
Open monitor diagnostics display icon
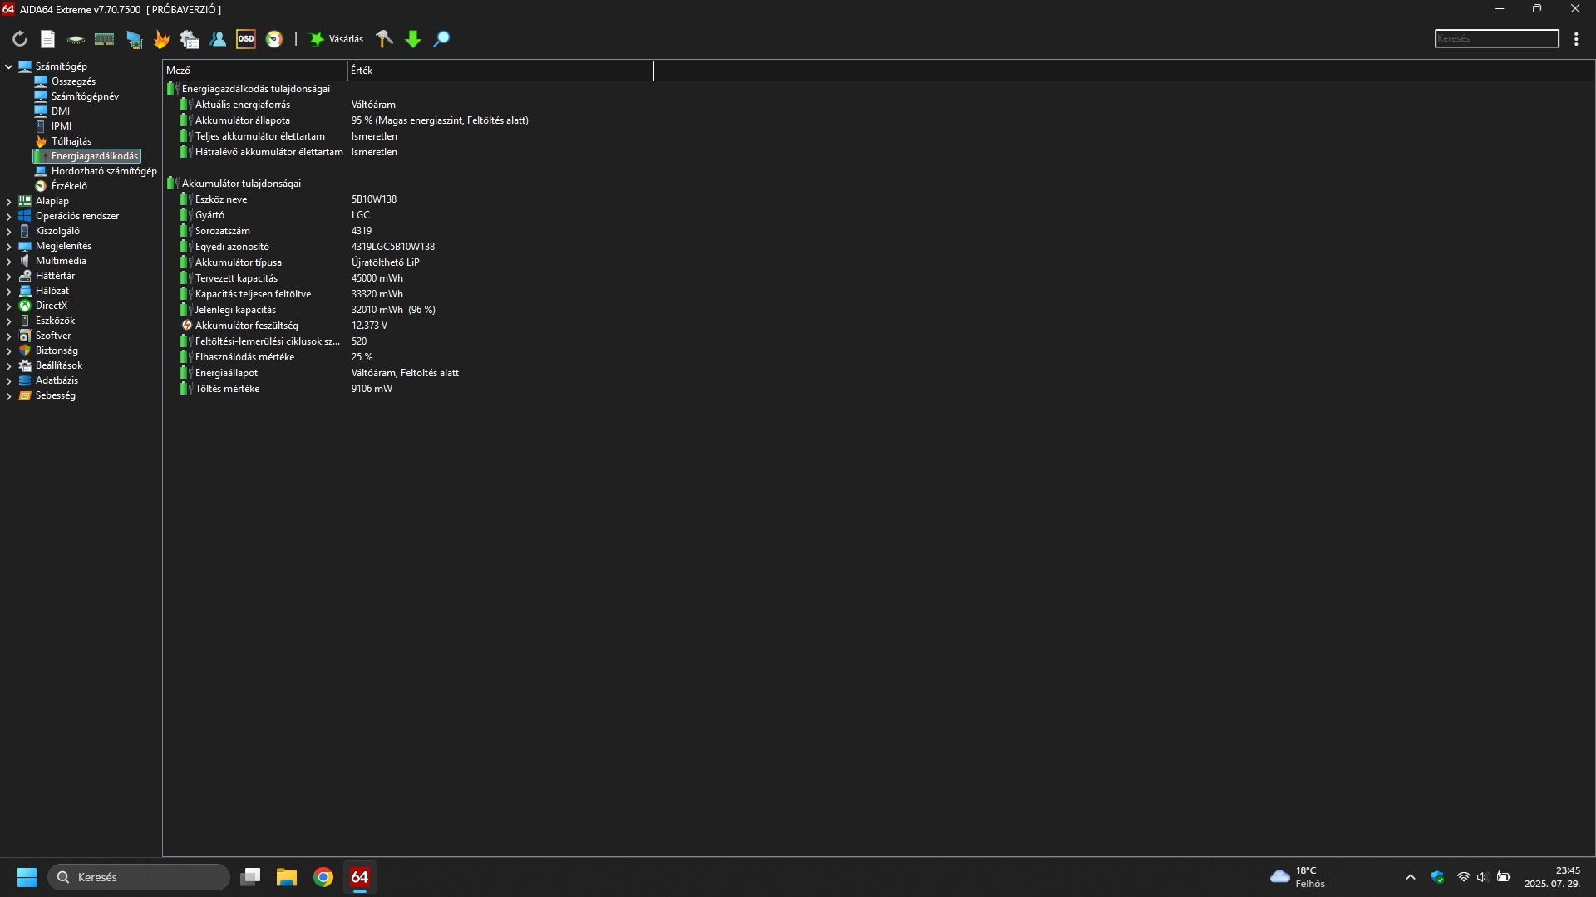tap(134, 39)
